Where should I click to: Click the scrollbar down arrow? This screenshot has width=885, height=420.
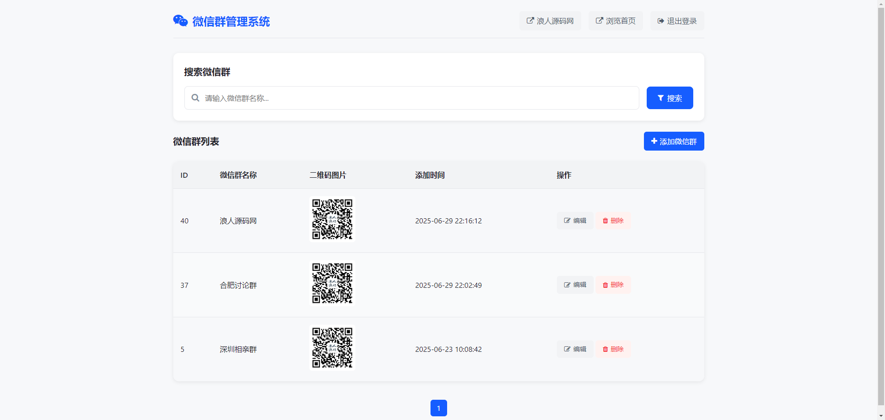pyautogui.click(x=881, y=416)
